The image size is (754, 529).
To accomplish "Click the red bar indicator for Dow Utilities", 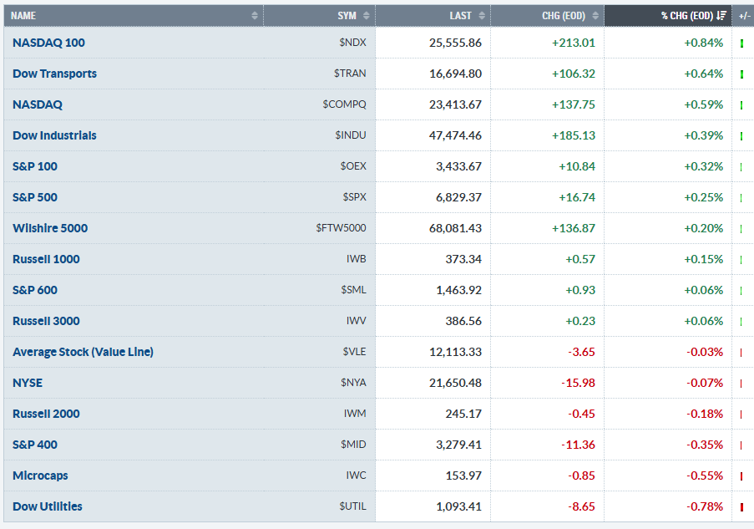I will [741, 506].
